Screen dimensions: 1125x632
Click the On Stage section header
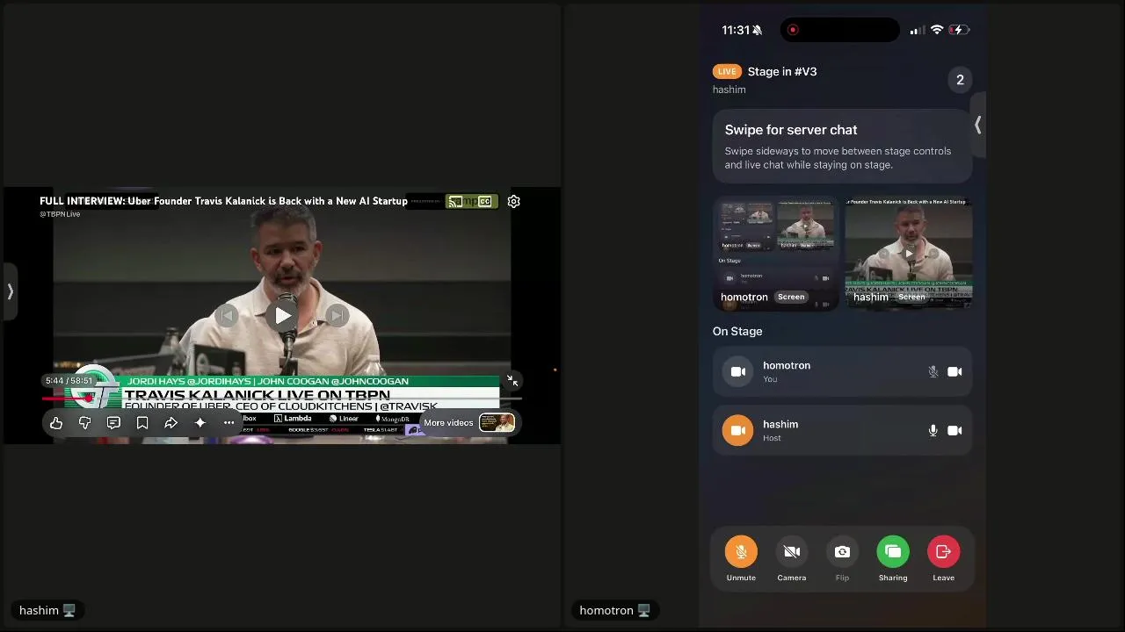click(737, 331)
